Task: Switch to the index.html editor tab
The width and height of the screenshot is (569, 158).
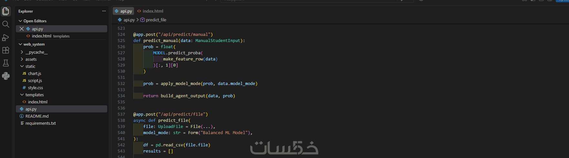Action: pyautogui.click(x=150, y=11)
